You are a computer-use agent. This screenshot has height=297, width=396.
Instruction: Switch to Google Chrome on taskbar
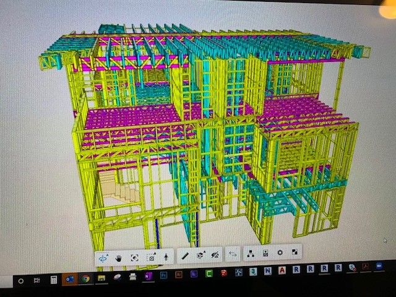tap(85, 279)
